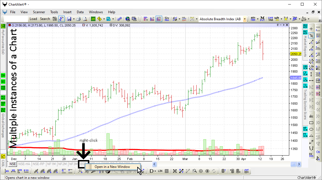The width and height of the screenshot is (322, 180).
Task: Click the My Fav sidebar icon
Action: (3, 26)
